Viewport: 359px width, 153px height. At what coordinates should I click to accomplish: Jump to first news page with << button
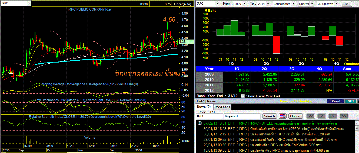click(311, 116)
